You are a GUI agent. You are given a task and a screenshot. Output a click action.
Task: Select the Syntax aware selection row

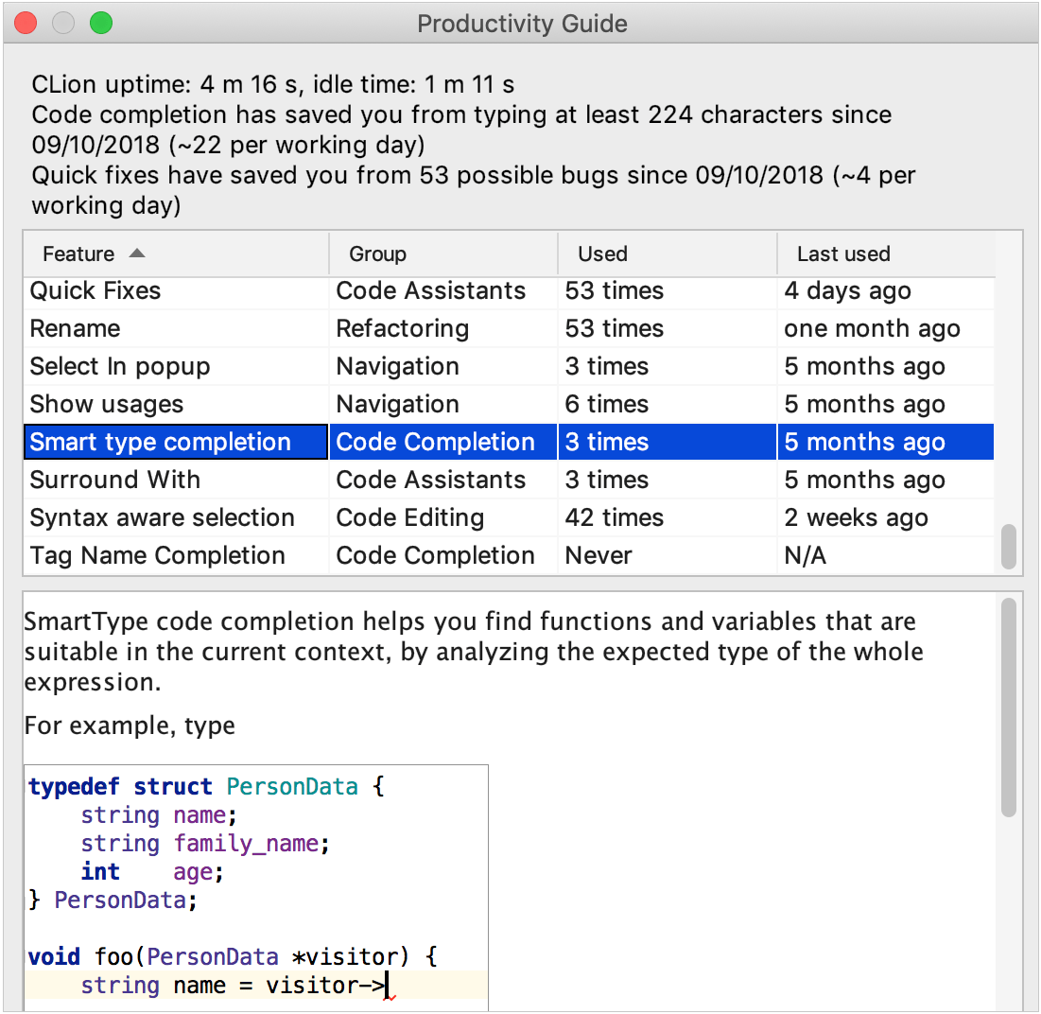click(510, 518)
